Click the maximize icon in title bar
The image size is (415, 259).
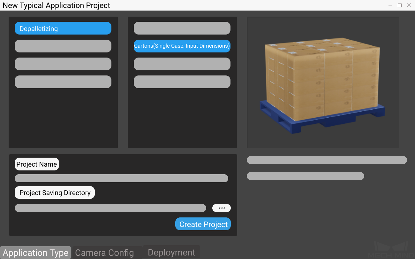point(399,5)
